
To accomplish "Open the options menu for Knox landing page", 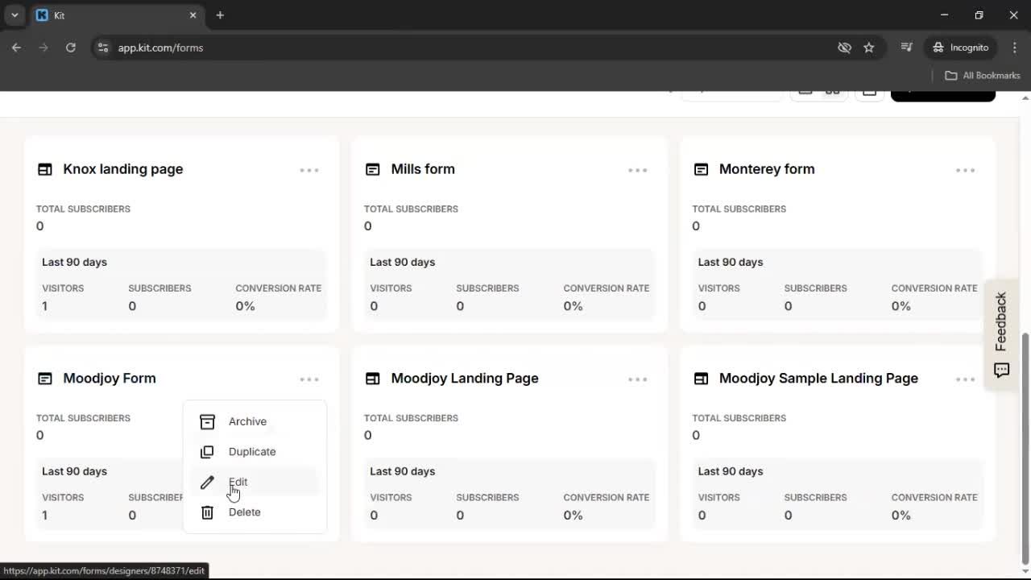I will point(309,170).
